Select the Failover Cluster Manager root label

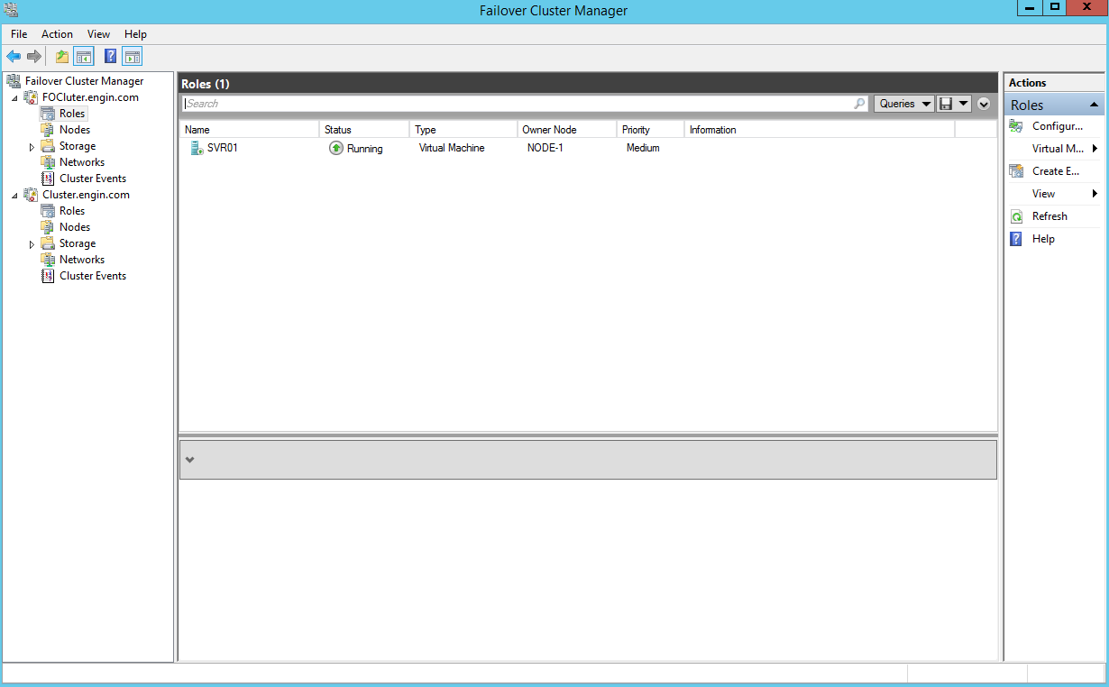(x=84, y=81)
